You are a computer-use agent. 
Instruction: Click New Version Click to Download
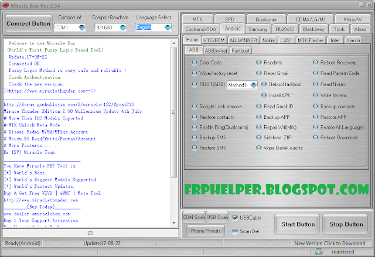pos(329,243)
